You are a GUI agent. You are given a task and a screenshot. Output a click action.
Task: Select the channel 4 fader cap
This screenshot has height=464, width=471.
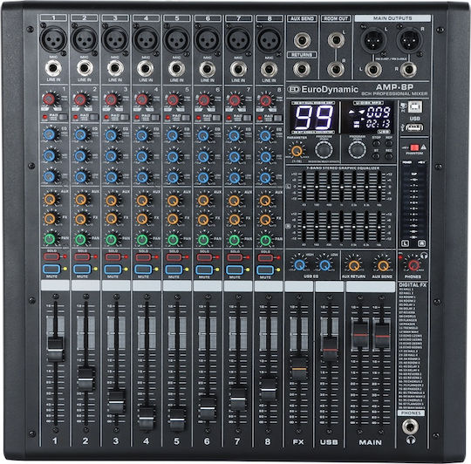(x=147, y=418)
